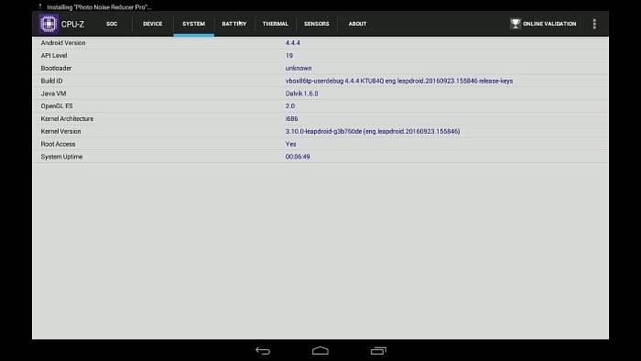Tap the Android back navigation button
The width and height of the screenshot is (641, 361).
tap(263, 350)
